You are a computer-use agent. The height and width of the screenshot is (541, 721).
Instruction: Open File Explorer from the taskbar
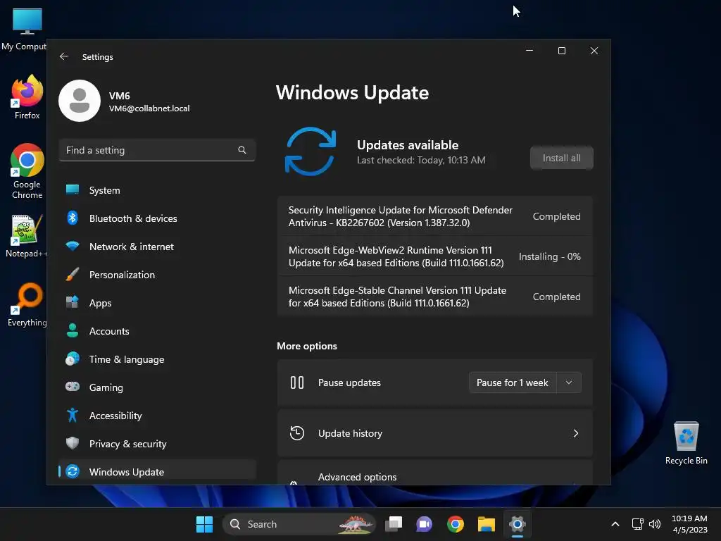[486, 524]
